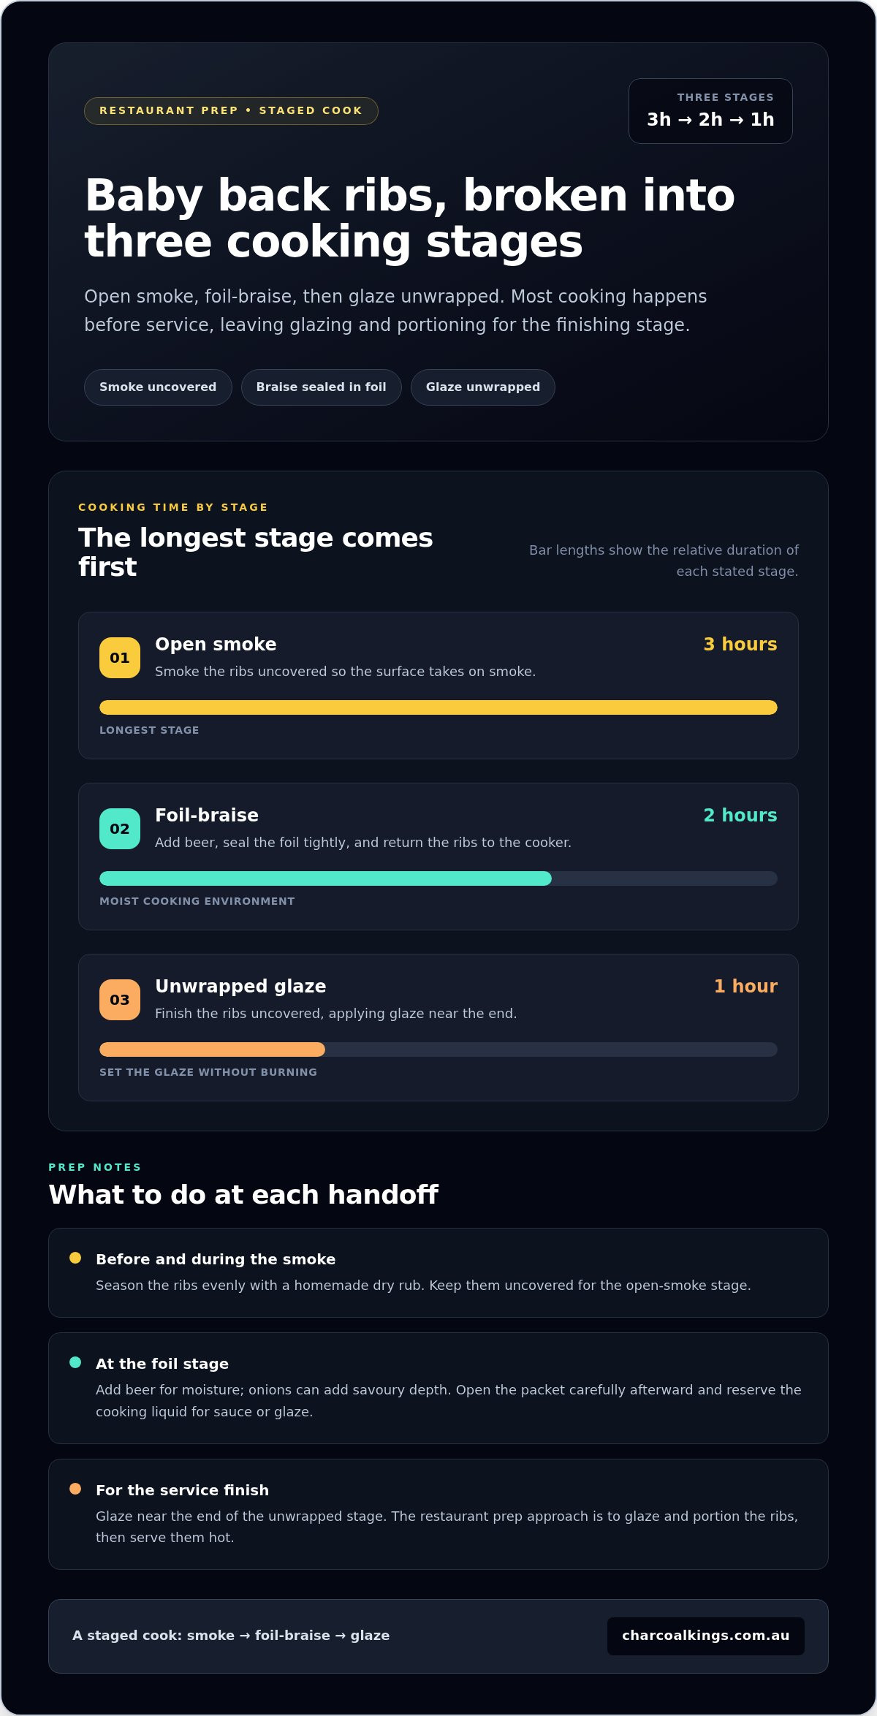Click the Restaurant Prep Staged Cook tag

point(231,111)
